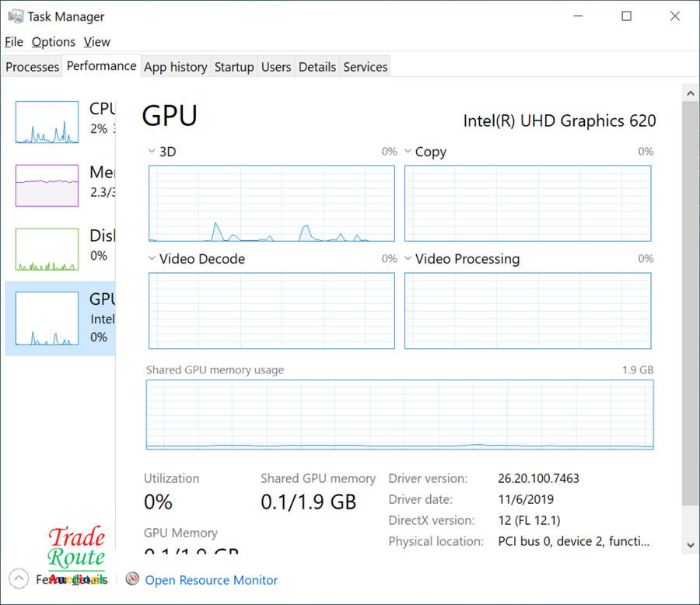Select the CPU usage graph thumbnail
The height and width of the screenshot is (605, 700).
(x=47, y=122)
